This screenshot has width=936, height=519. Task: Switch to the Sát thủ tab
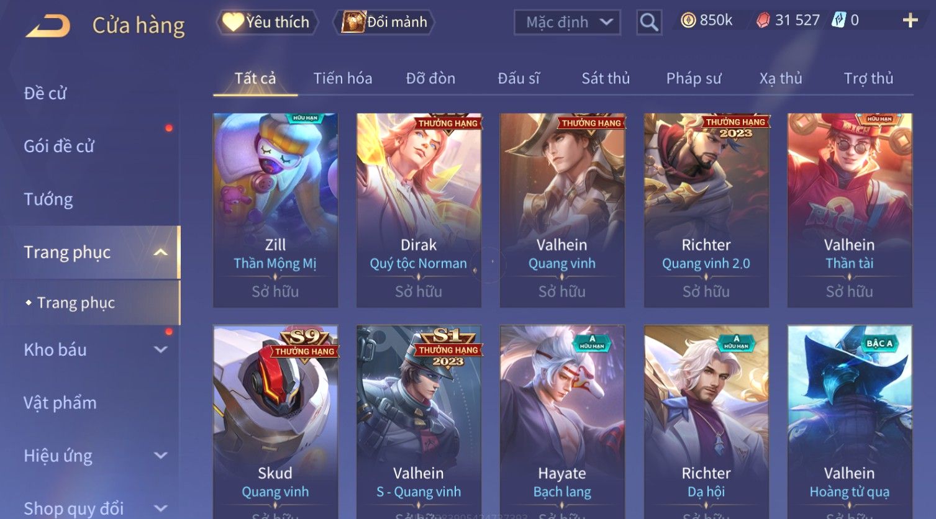pos(606,78)
